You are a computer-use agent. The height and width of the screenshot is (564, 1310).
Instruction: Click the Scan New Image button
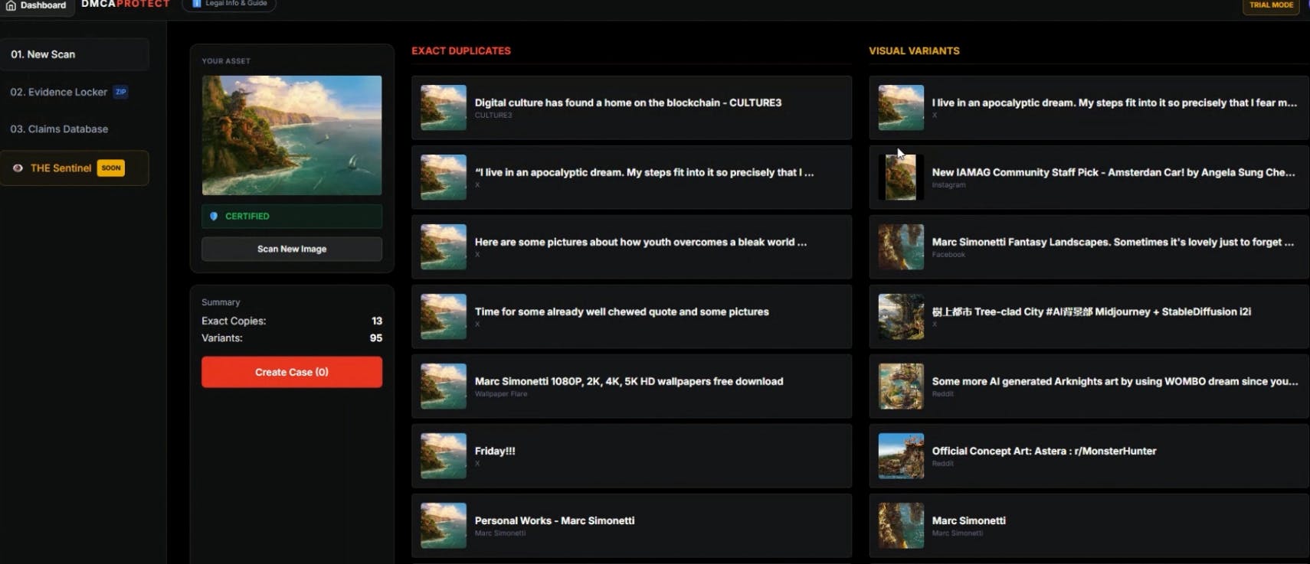(x=292, y=249)
